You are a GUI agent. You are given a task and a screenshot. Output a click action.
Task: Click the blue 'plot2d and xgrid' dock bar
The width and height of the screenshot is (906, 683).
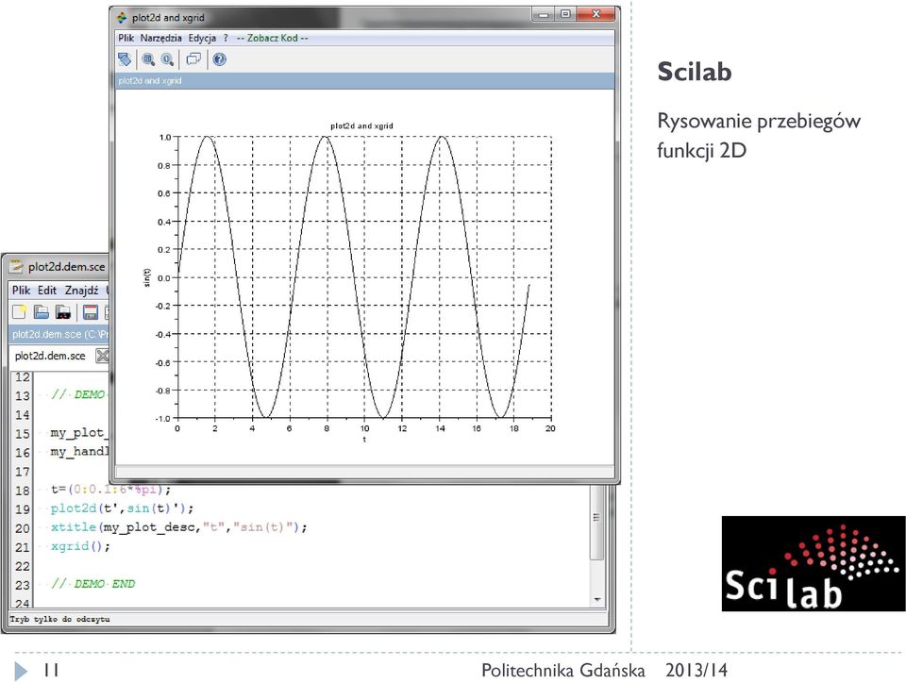coord(364,81)
